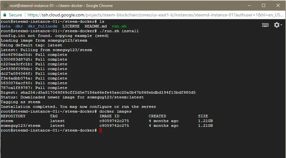Click the 'f3e4adbb074a: Pull complete' line
The image size is (286, 158).
34,78
